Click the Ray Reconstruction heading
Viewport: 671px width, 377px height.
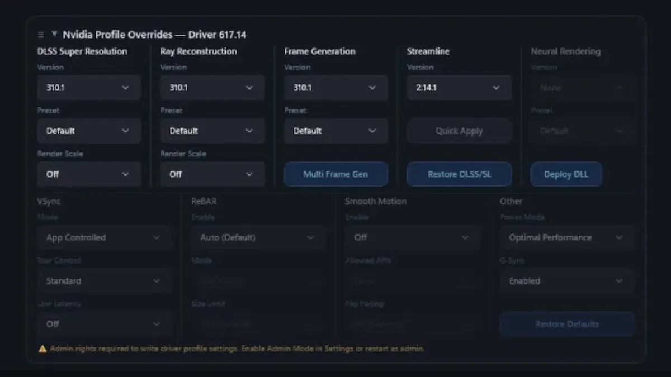199,51
